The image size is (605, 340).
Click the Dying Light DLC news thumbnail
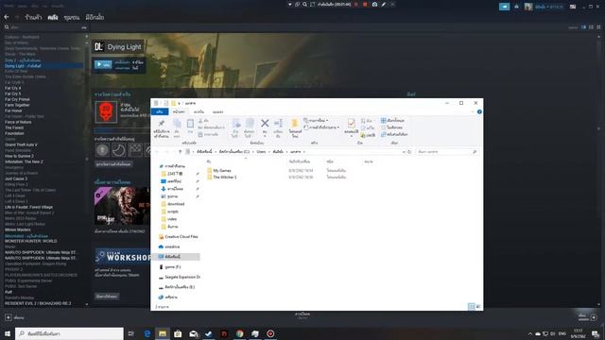click(122, 206)
